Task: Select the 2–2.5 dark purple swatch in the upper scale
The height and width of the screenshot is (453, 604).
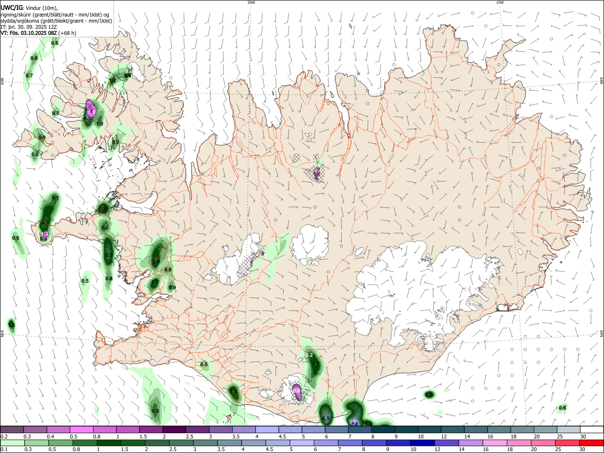Action: click(174, 429)
